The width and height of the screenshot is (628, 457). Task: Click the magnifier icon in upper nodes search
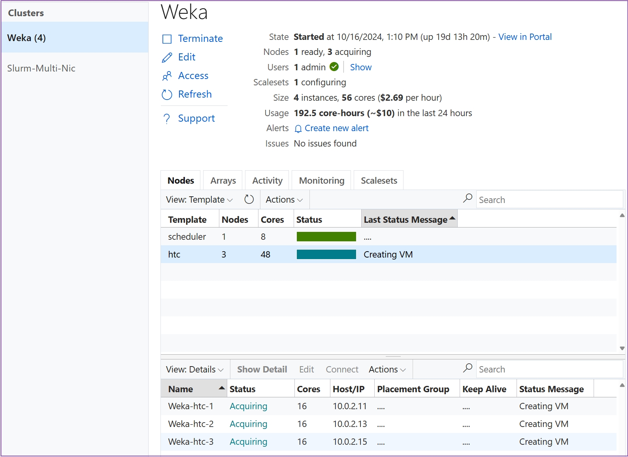[468, 198]
